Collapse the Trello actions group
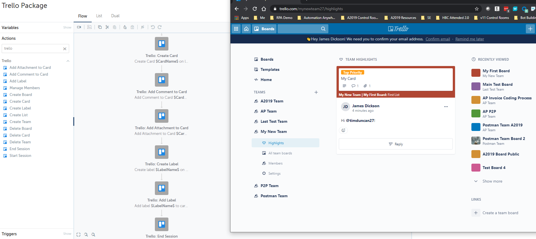This screenshot has height=239, width=536. [x=68, y=61]
